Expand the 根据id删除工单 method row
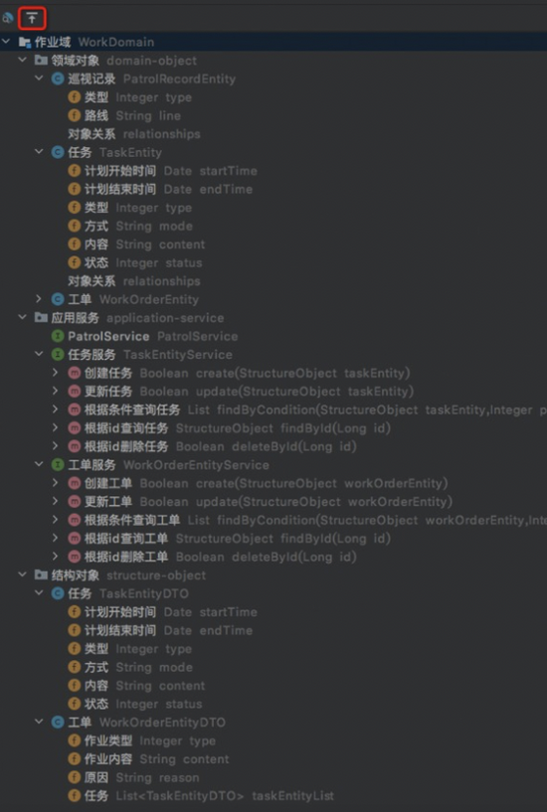Screen dimensions: 547x812 (56, 557)
